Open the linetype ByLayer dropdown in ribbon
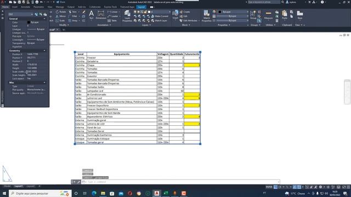The image size is (351, 197). tap(232, 20)
